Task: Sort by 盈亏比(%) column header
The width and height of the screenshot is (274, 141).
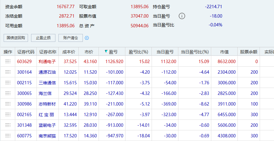Action: 138,52
